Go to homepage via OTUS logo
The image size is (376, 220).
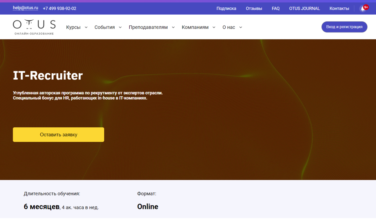tap(34, 27)
